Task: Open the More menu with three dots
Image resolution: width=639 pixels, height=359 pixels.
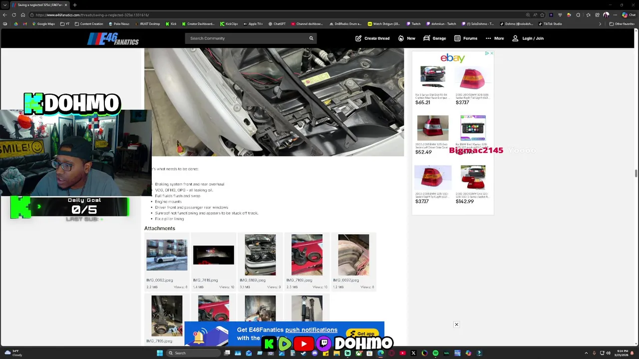Action: pos(495,38)
